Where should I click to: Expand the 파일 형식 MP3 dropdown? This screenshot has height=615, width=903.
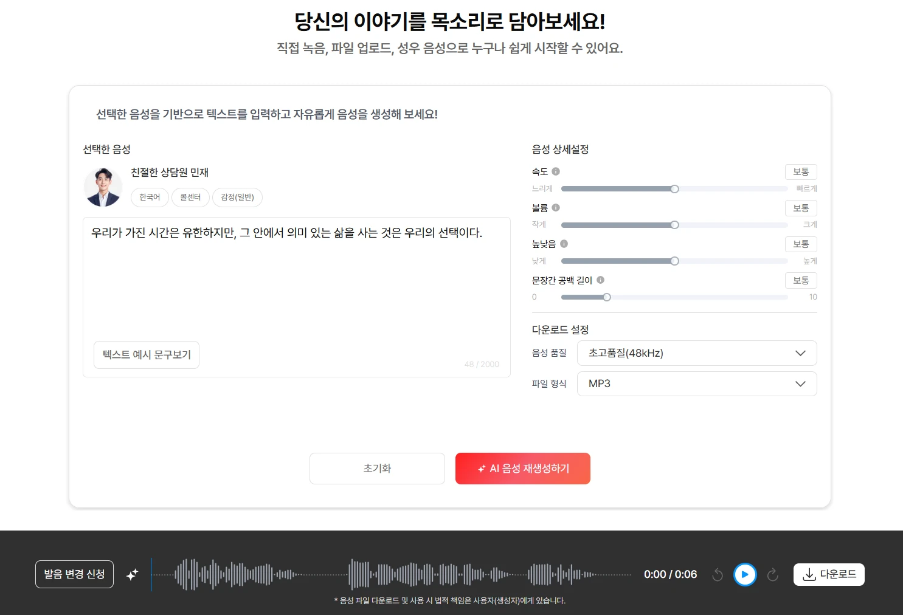(x=696, y=383)
